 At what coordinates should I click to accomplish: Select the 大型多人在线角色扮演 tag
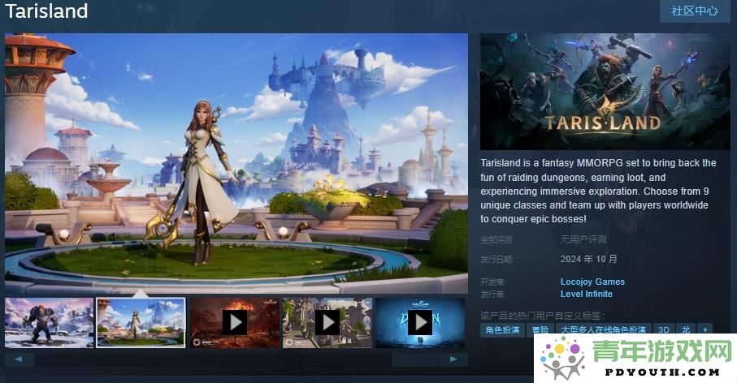604,329
